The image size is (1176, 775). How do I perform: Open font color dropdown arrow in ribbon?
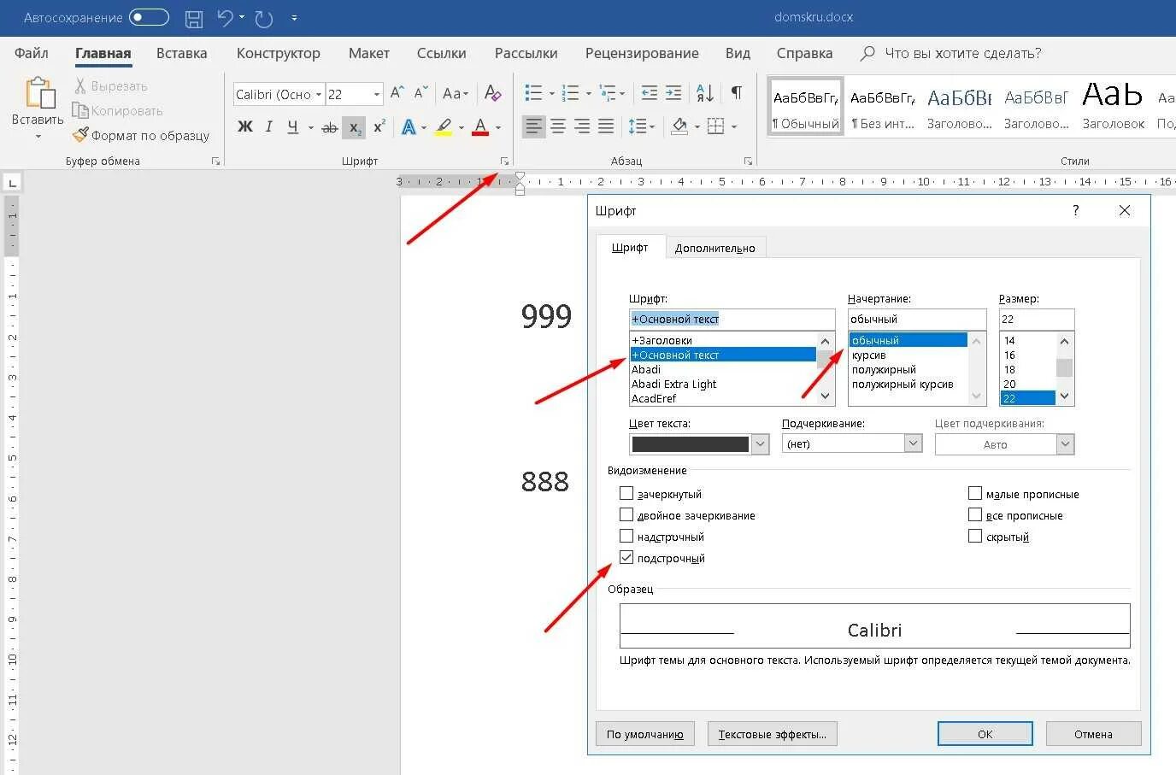[x=498, y=127]
